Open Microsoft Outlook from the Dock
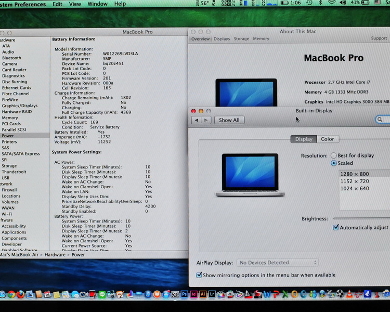390x312 pixels. tap(294, 295)
